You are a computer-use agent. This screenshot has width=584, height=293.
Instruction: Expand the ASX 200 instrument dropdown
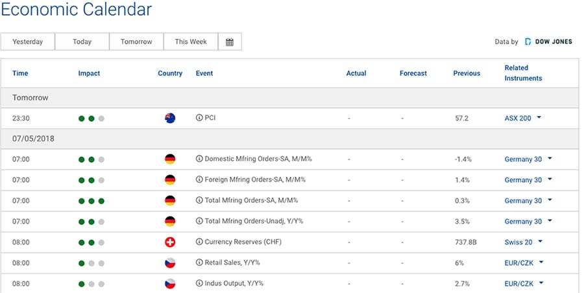click(x=539, y=119)
